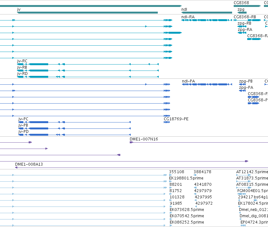Viewport: 268px width, 227px height.
Task: Click the jv-PB protein feature
Action: (75, 128)
